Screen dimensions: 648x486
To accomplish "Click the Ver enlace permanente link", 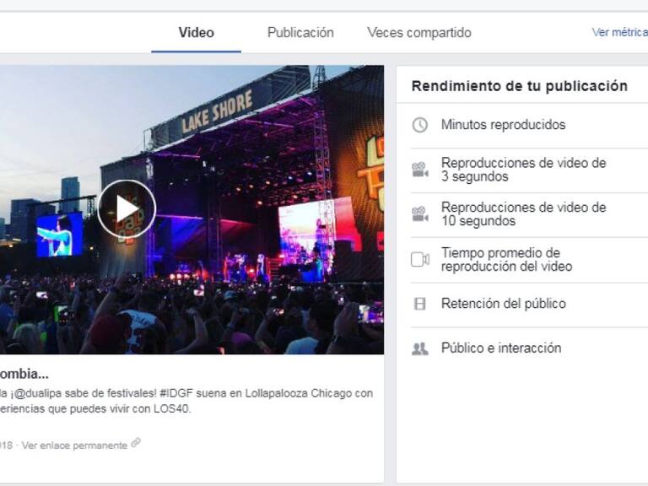I will pyautogui.click(x=74, y=445).
